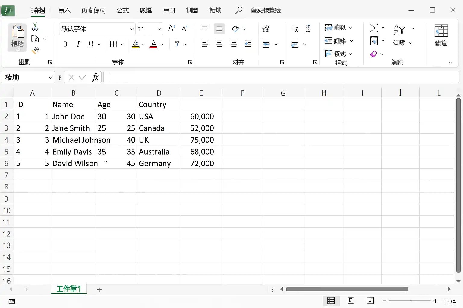This screenshot has height=308, width=463.
Task: Click the red font color swatch
Action: tap(153, 44)
